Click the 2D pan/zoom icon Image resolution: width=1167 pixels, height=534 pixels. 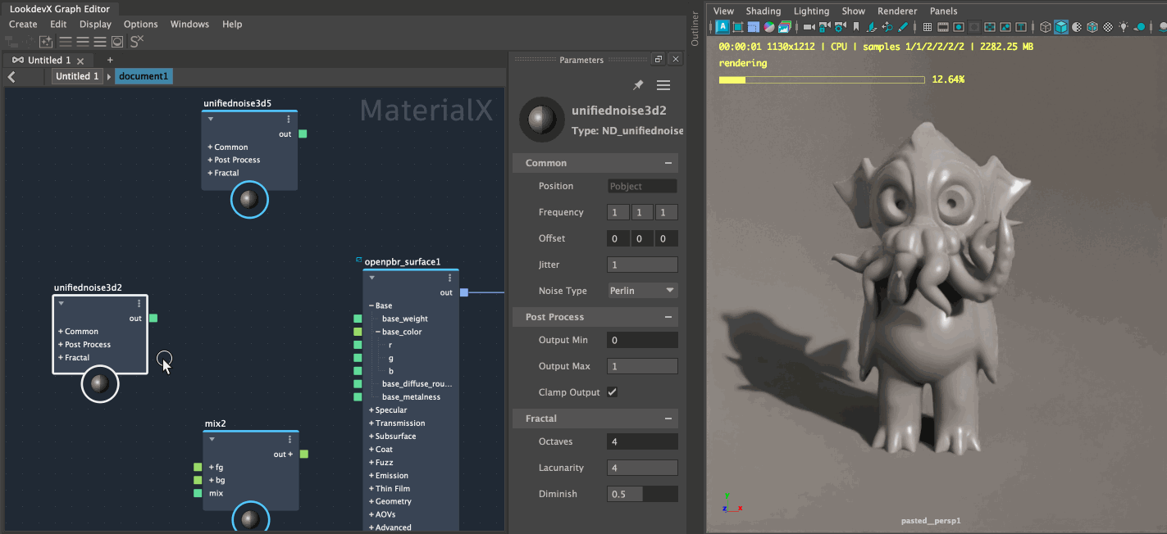pos(887,27)
